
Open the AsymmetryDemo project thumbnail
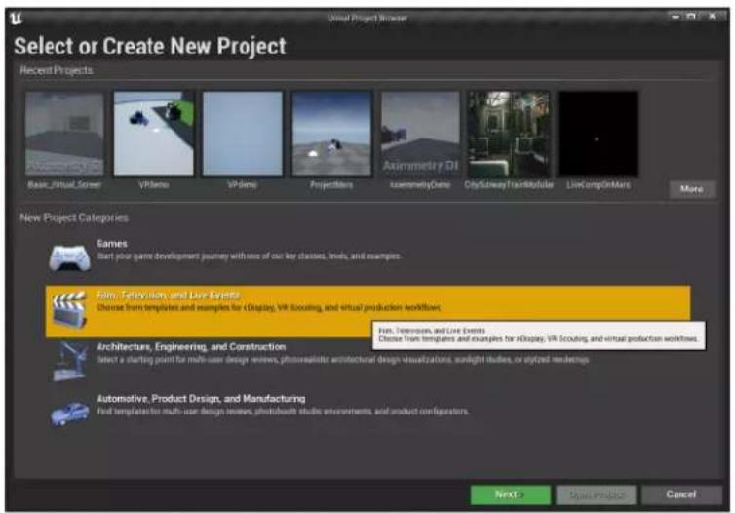pyautogui.click(x=420, y=134)
